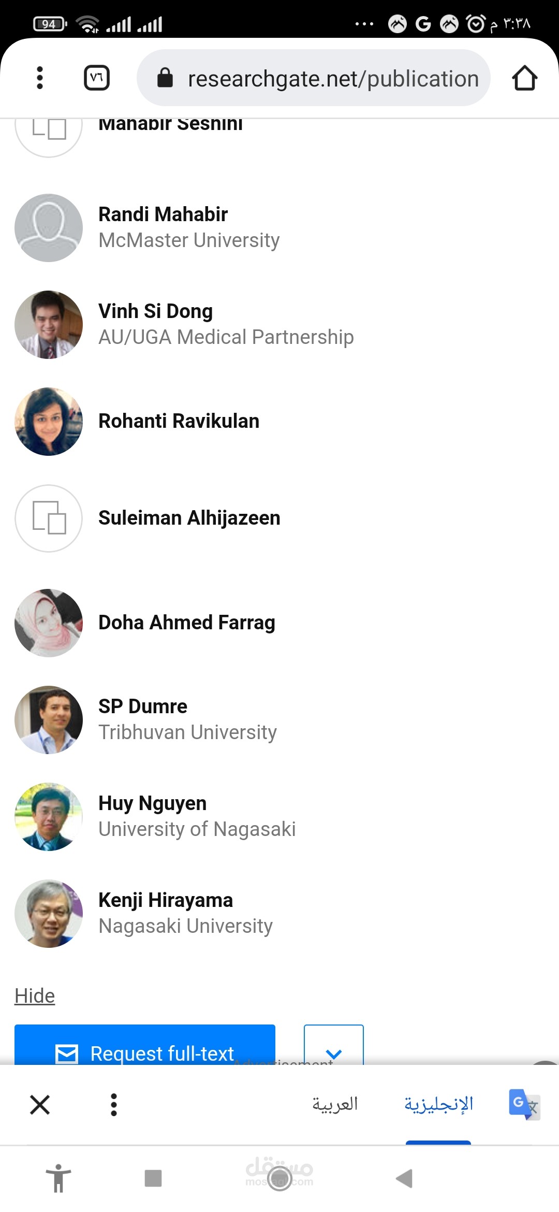Image resolution: width=559 pixels, height=1212 pixels.
Task: Switch translation to Arabic tab
Action: tap(335, 1104)
